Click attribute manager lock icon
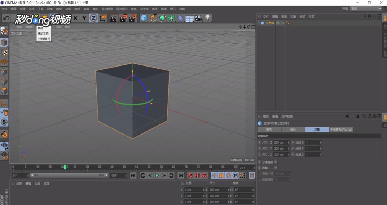 click(370, 117)
